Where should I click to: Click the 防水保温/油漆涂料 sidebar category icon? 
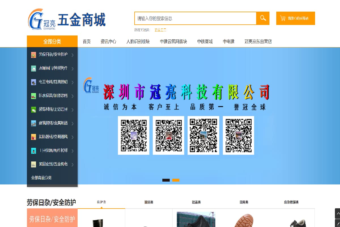pyautogui.click(x=33, y=96)
